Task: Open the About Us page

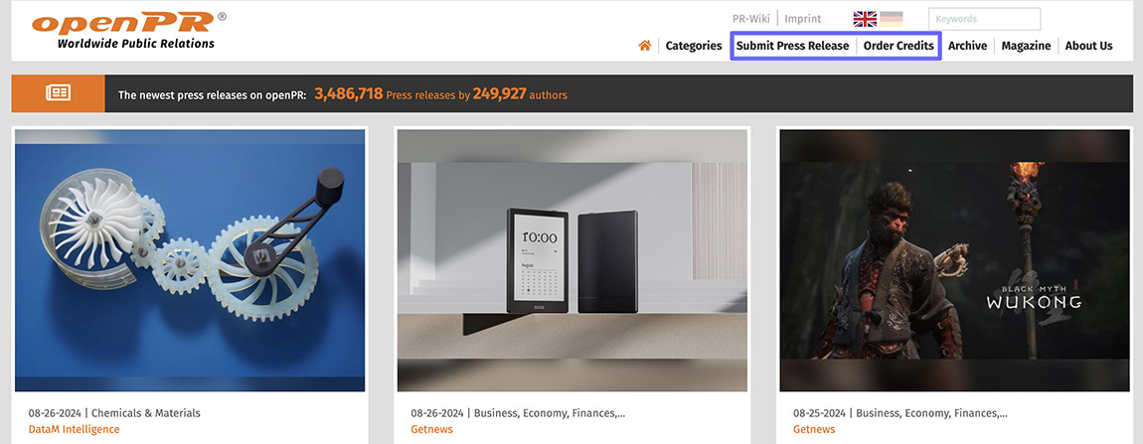Action: click(1088, 46)
